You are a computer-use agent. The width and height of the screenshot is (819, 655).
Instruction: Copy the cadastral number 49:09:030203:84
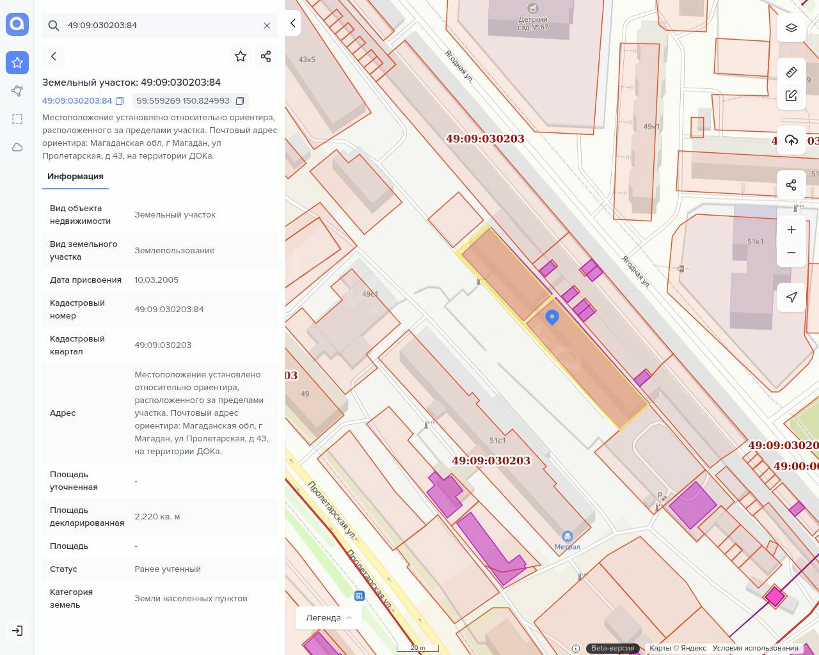click(x=120, y=101)
